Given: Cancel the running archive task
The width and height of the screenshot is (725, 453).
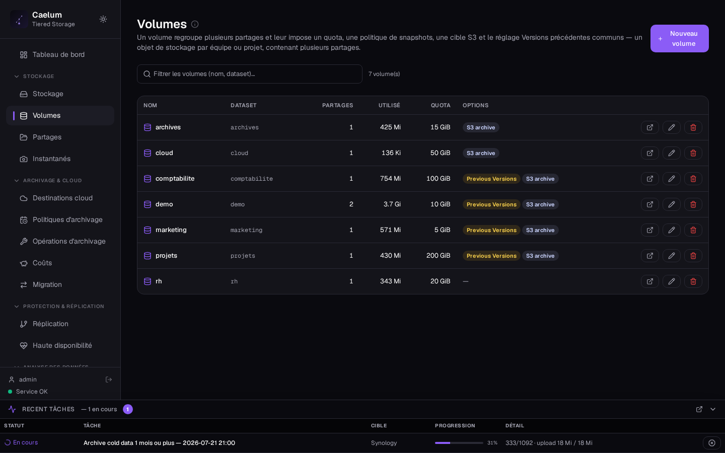Looking at the screenshot, I should coord(712,443).
